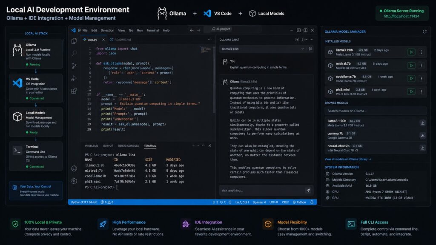Switch to the Output panel tab

108,145
